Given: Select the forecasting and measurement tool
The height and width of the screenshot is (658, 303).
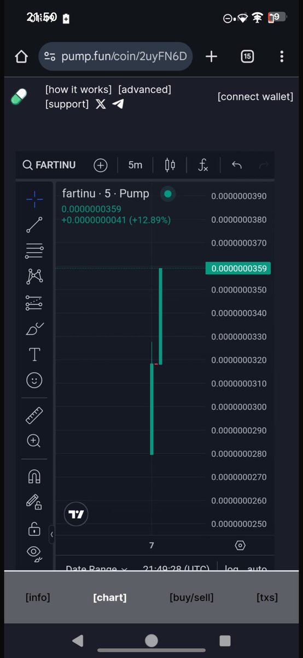Looking at the screenshot, I should pos(34,303).
